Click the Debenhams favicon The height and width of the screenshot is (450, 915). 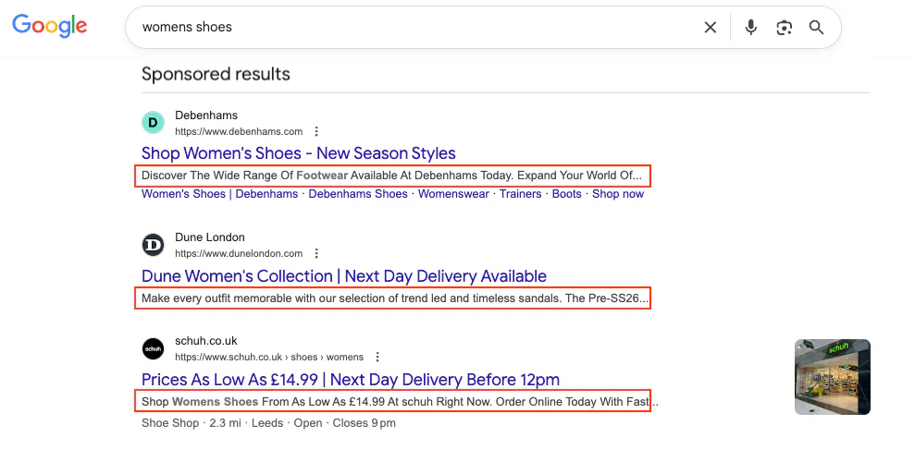coord(153,122)
